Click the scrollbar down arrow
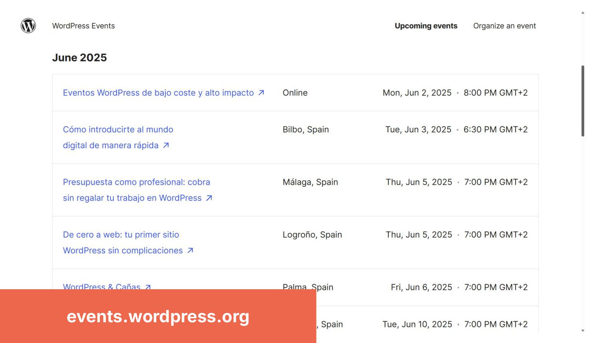 [583, 330]
